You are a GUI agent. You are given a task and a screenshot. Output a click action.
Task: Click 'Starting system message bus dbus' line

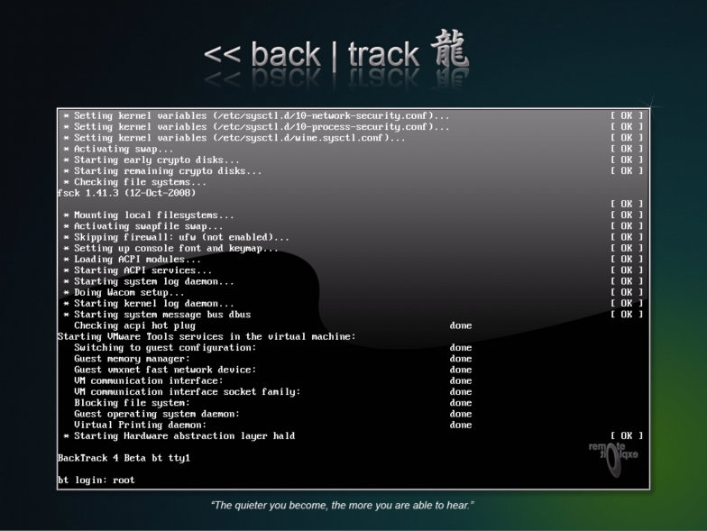(x=157, y=315)
